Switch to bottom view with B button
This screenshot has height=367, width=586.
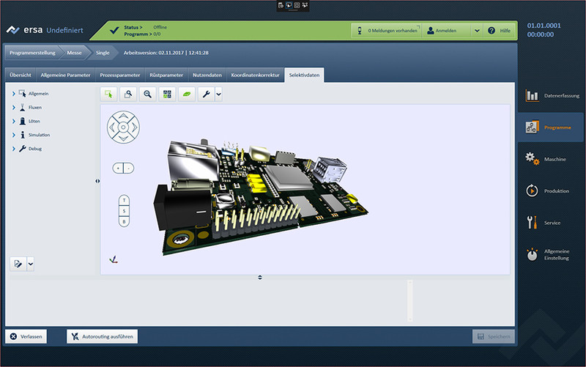[x=124, y=220]
